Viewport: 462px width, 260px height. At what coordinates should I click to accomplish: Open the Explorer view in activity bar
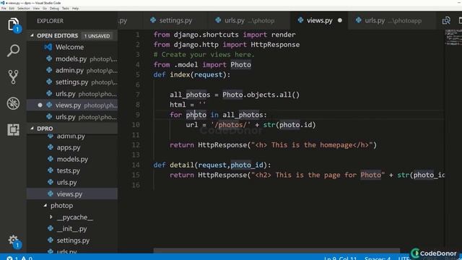tap(13, 24)
